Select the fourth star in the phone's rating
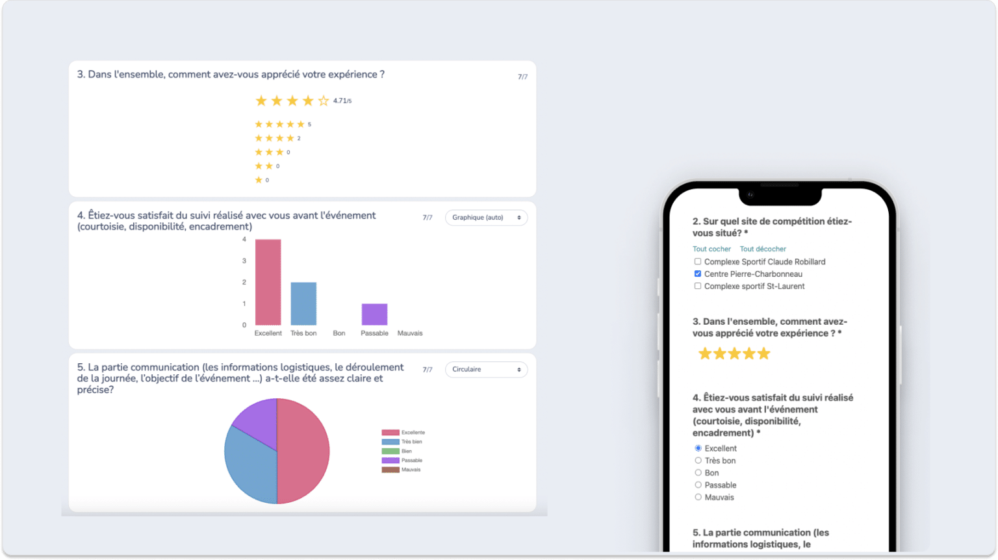Screen dimensions: 998x560 [749, 353]
